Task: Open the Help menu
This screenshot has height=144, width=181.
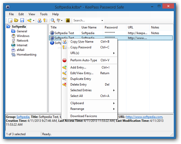Action: point(55,14)
